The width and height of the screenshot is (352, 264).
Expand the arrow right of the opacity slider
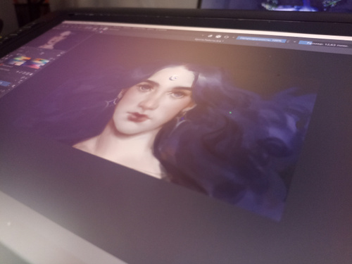click(289, 42)
